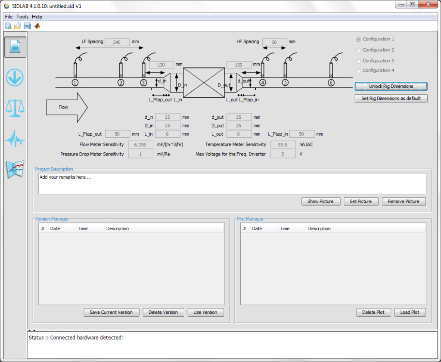Open the Tools menu
This screenshot has height=362, width=441.
pyautogui.click(x=22, y=17)
